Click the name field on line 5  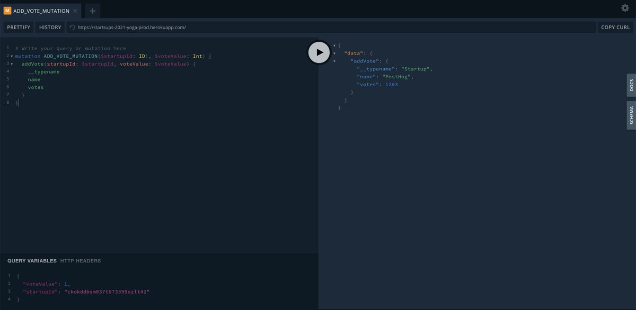tap(34, 79)
